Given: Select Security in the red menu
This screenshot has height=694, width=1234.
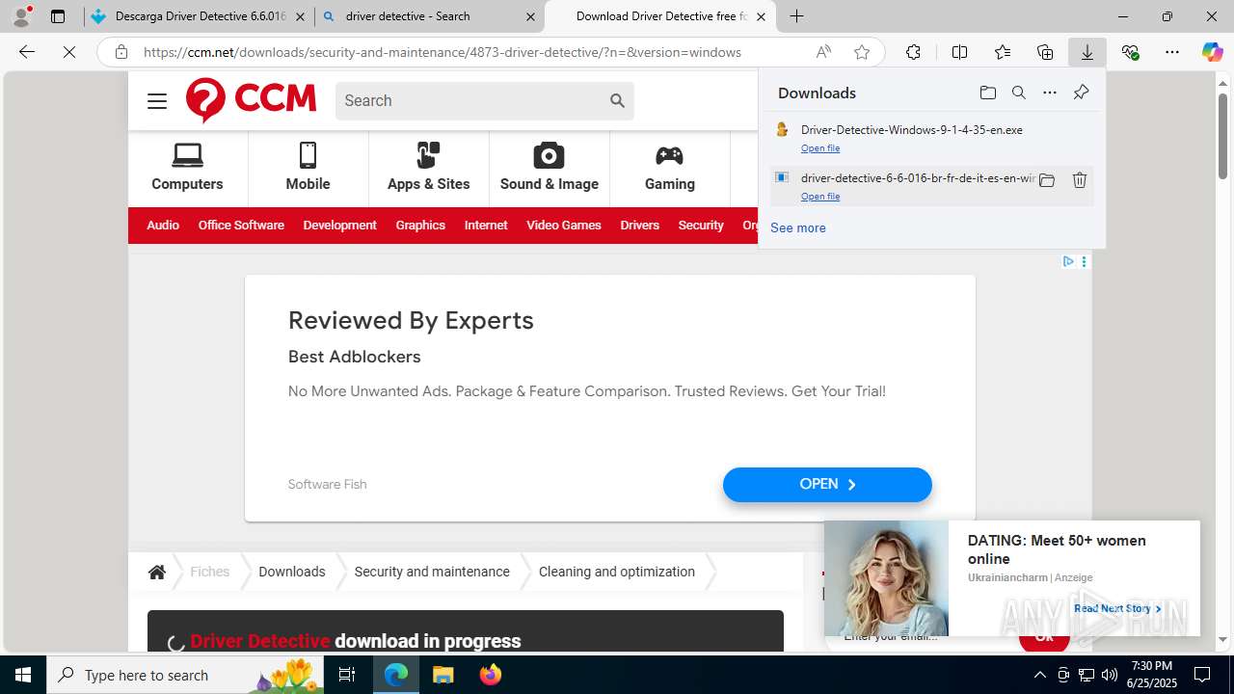Looking at the screenshot, I should (x=701, y=225).
